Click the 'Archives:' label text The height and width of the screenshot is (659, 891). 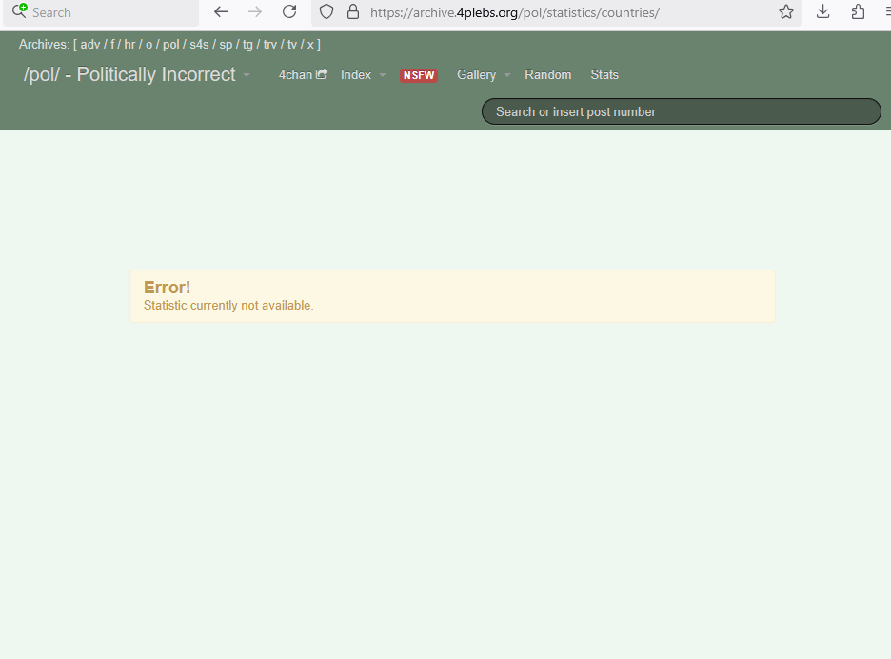[x=44, y=45]
